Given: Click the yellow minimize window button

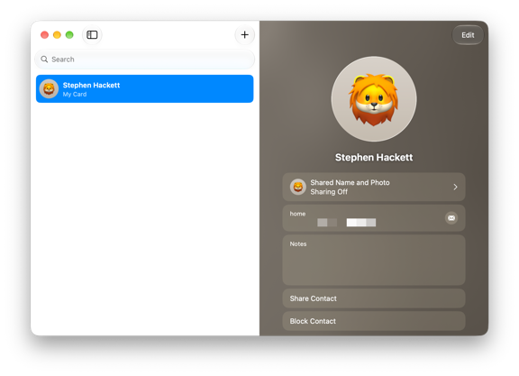Looking at the screenshot, I should click(57, 35).
